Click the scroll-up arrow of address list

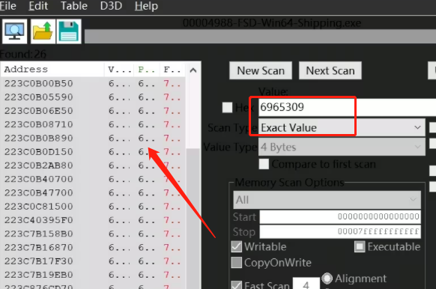(x=193, y=70)
